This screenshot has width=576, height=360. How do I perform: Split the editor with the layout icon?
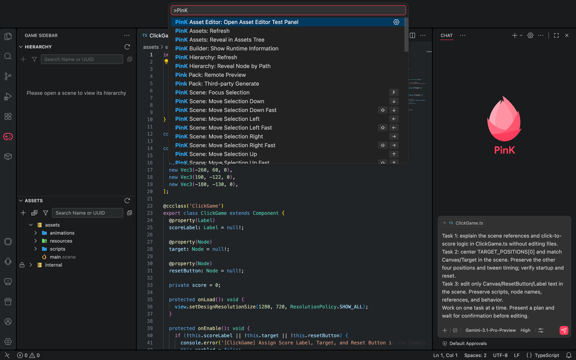click(412, 36)
